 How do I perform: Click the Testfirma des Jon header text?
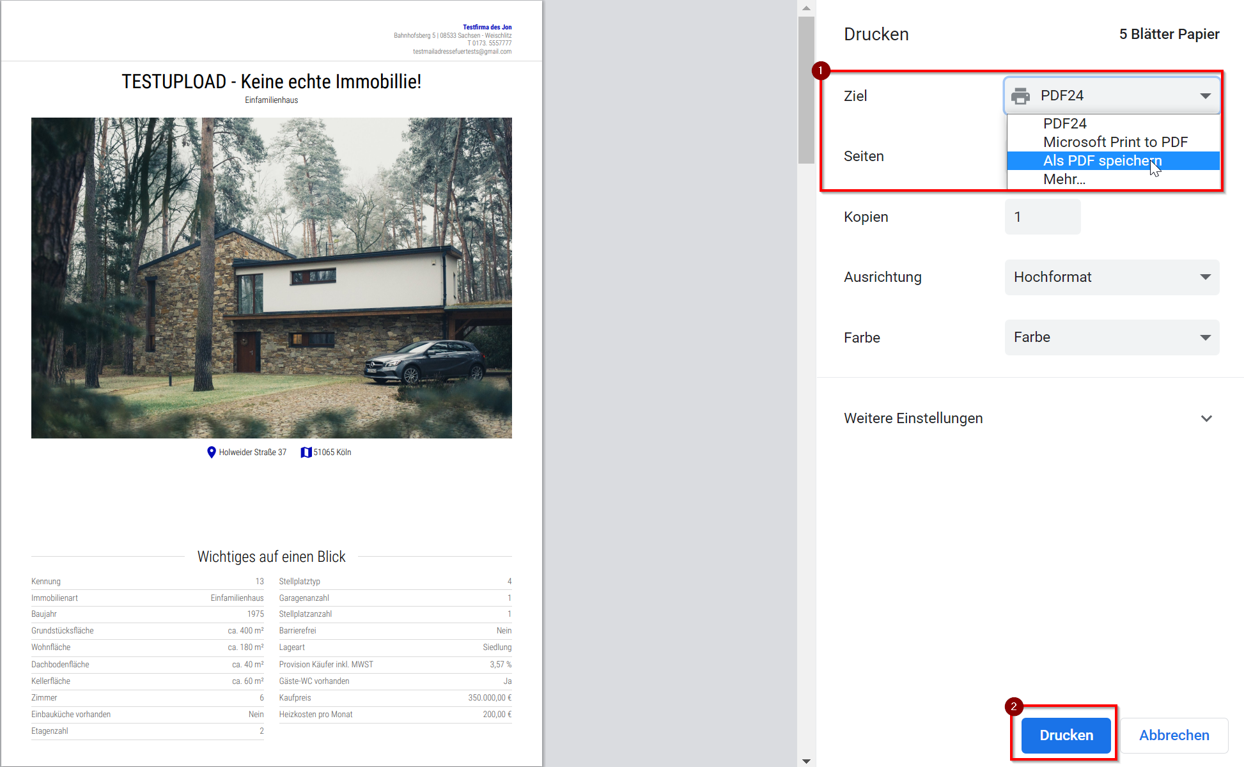click(487, 27)
